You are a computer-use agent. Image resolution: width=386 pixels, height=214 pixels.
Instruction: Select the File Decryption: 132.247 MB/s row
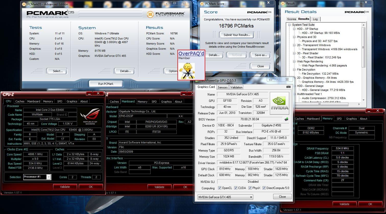click(320, 74)
